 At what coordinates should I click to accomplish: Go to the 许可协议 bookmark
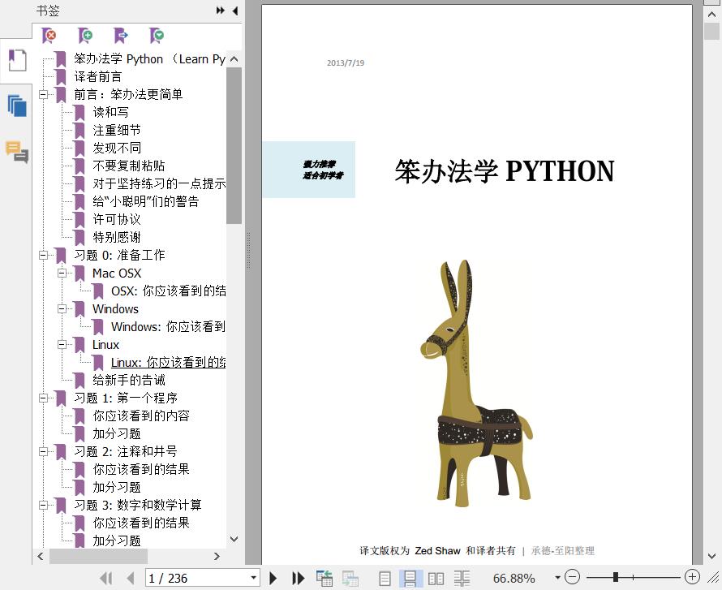point(117,219)
